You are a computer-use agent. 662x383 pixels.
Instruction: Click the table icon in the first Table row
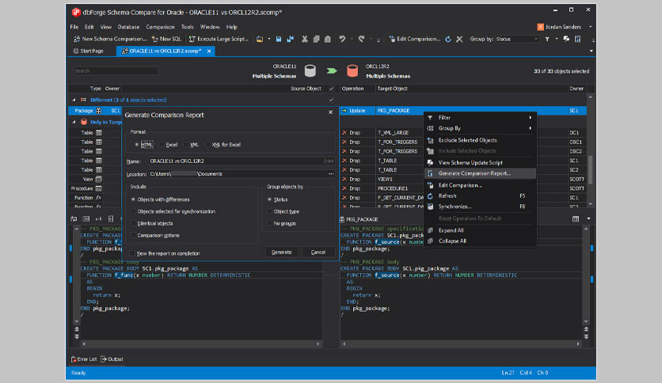click(99, 132)
